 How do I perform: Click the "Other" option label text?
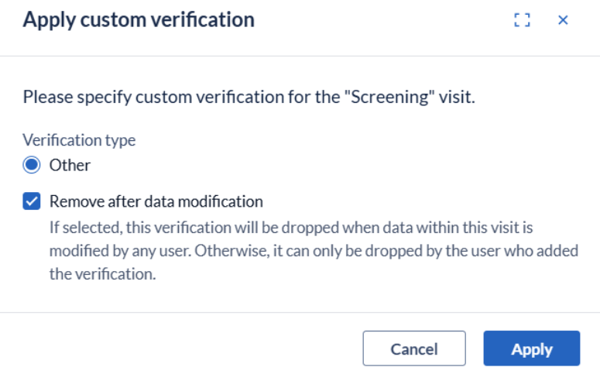coord(70,165)
